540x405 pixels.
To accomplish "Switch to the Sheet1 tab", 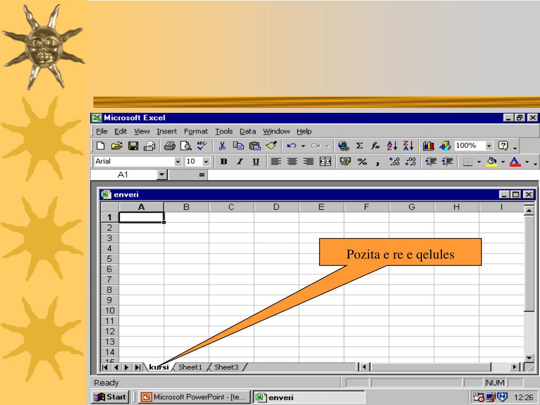I will [x=190, y=367].
